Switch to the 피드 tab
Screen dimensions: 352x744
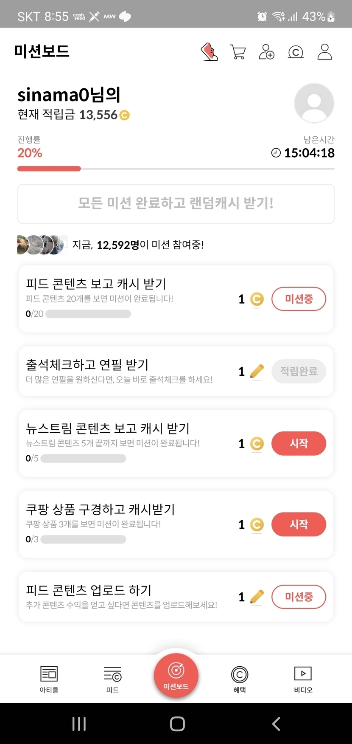[112, 679]
